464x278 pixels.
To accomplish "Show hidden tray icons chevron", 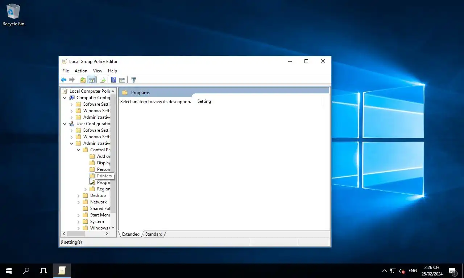I will point(385,271).
